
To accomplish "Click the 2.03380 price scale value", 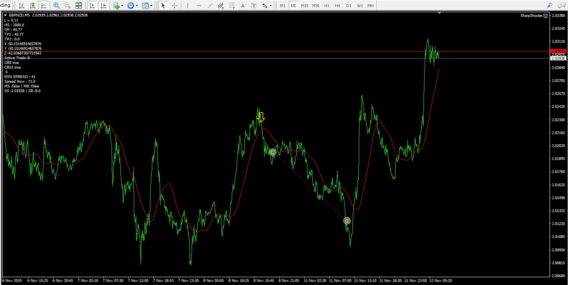I will tap(557, 16).
